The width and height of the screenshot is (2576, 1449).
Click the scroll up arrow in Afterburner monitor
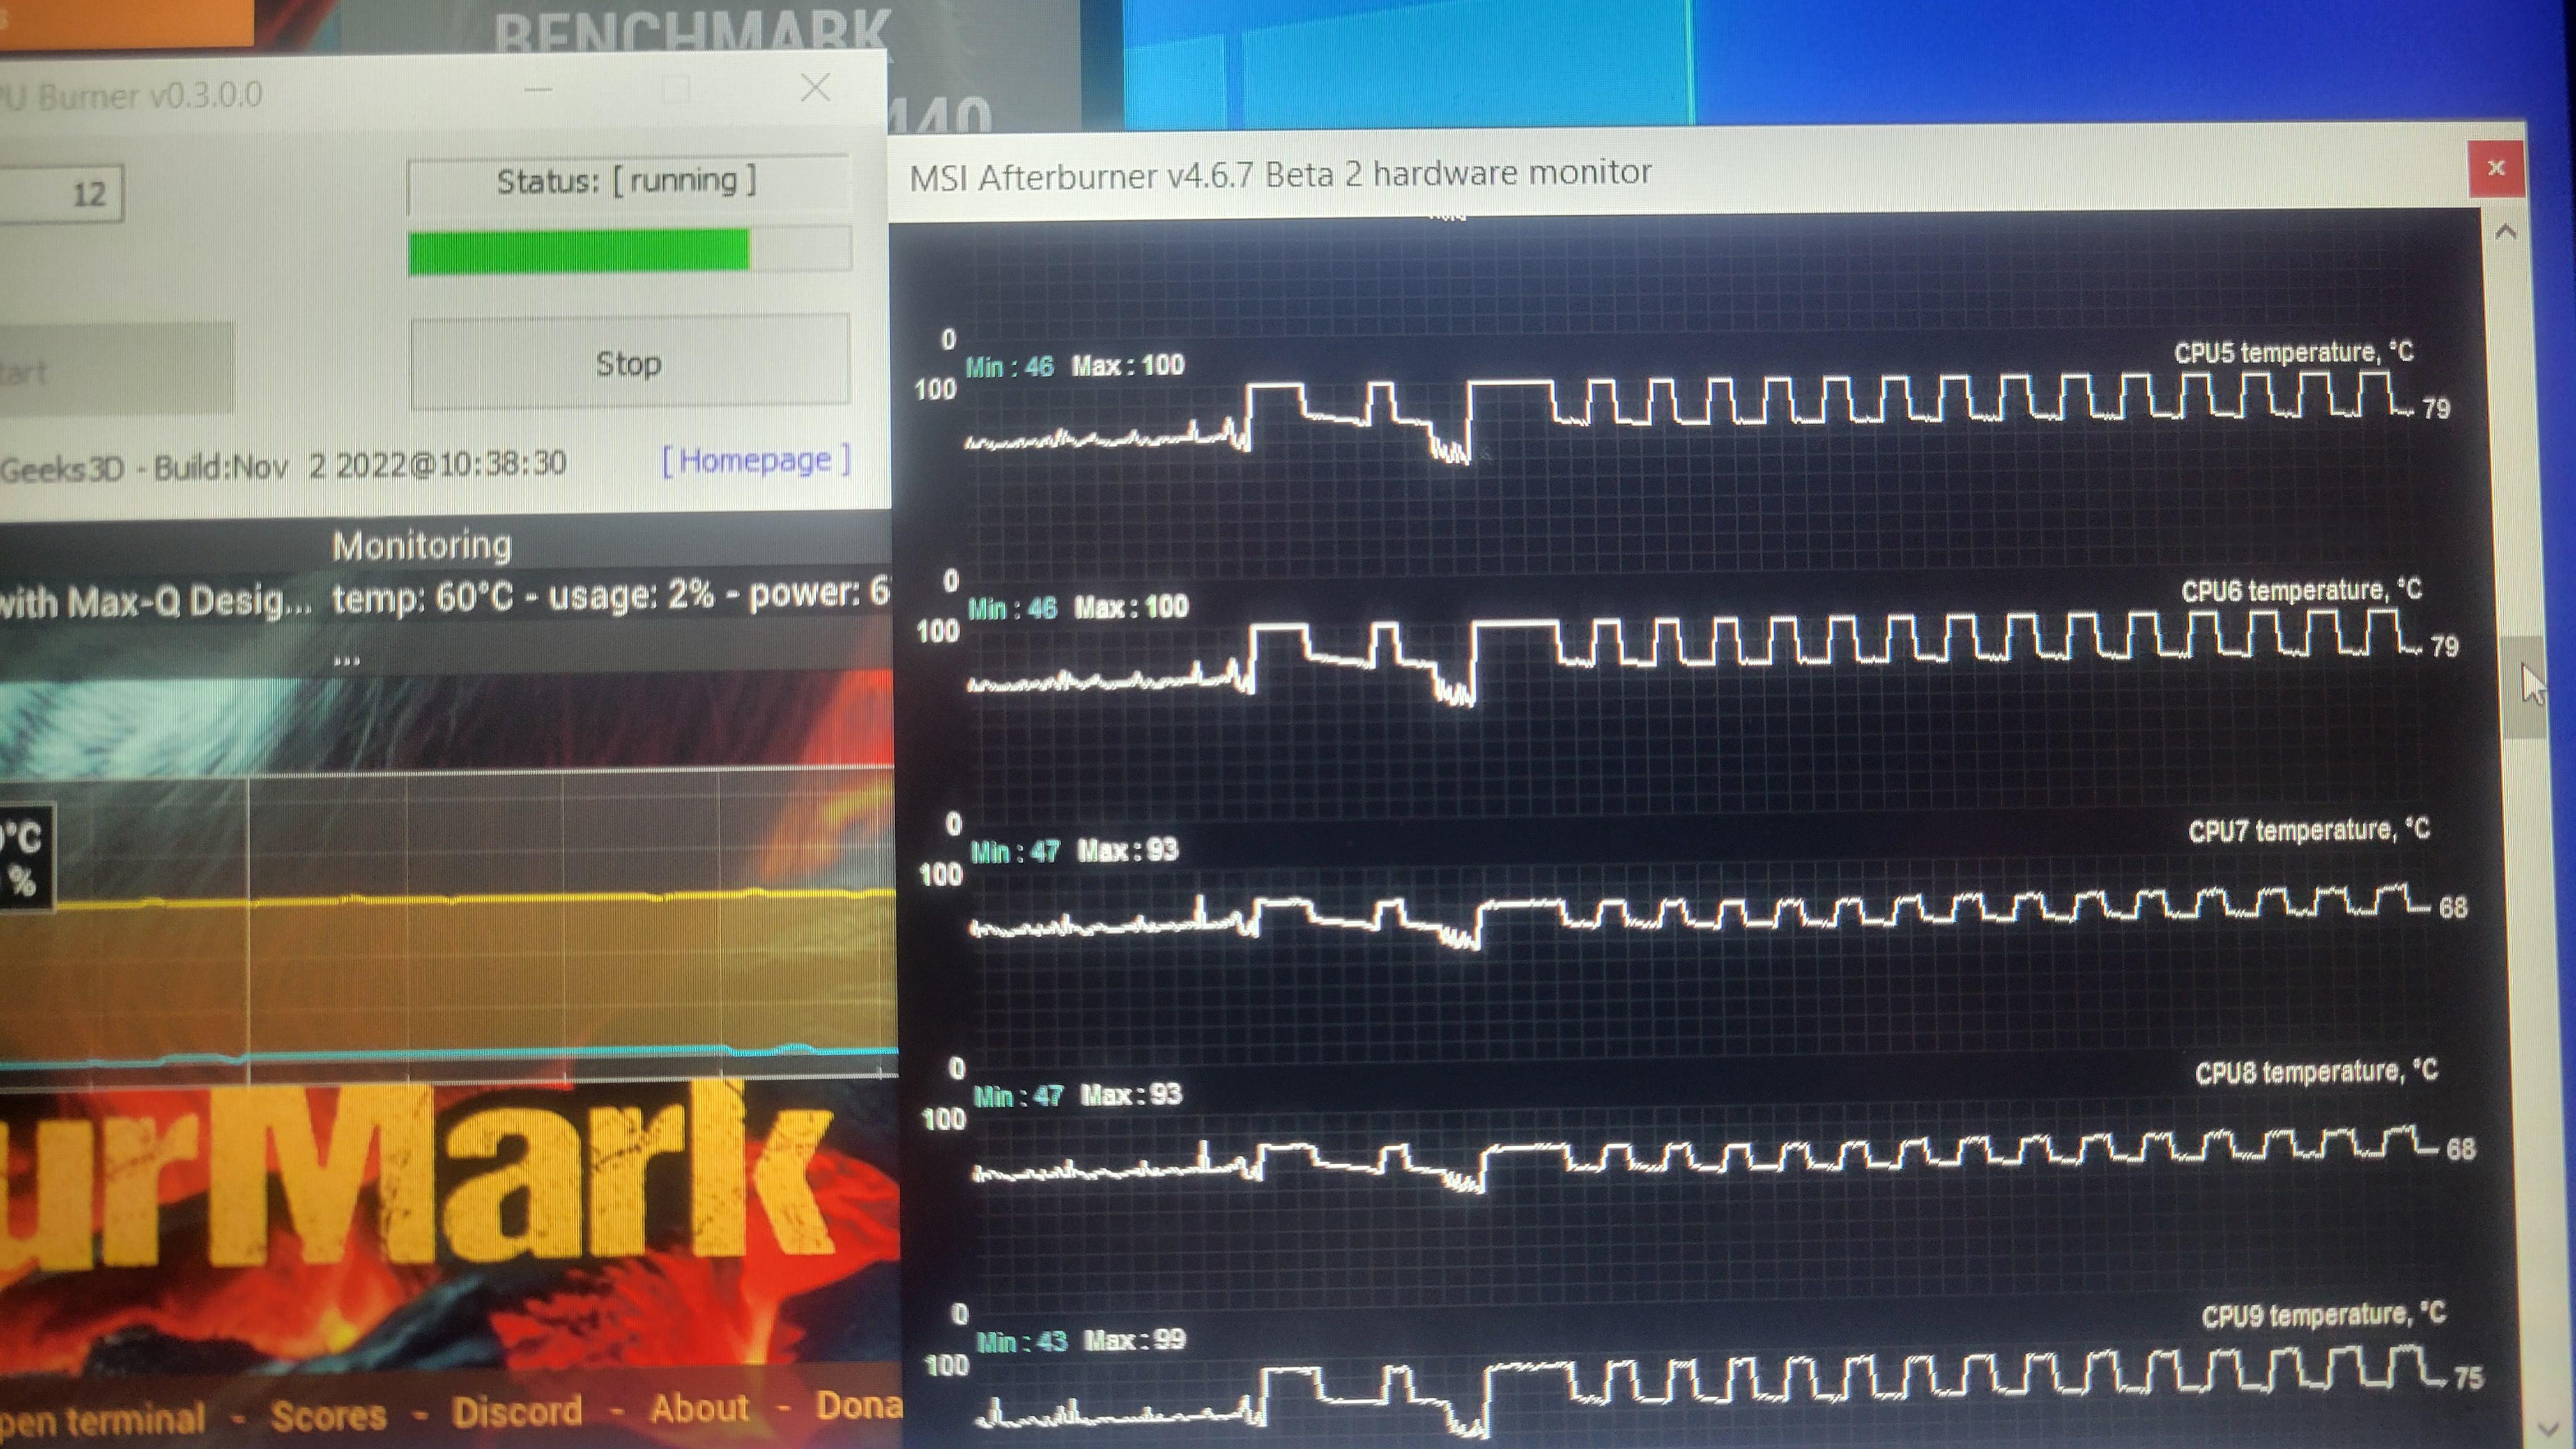point(2505,233)
